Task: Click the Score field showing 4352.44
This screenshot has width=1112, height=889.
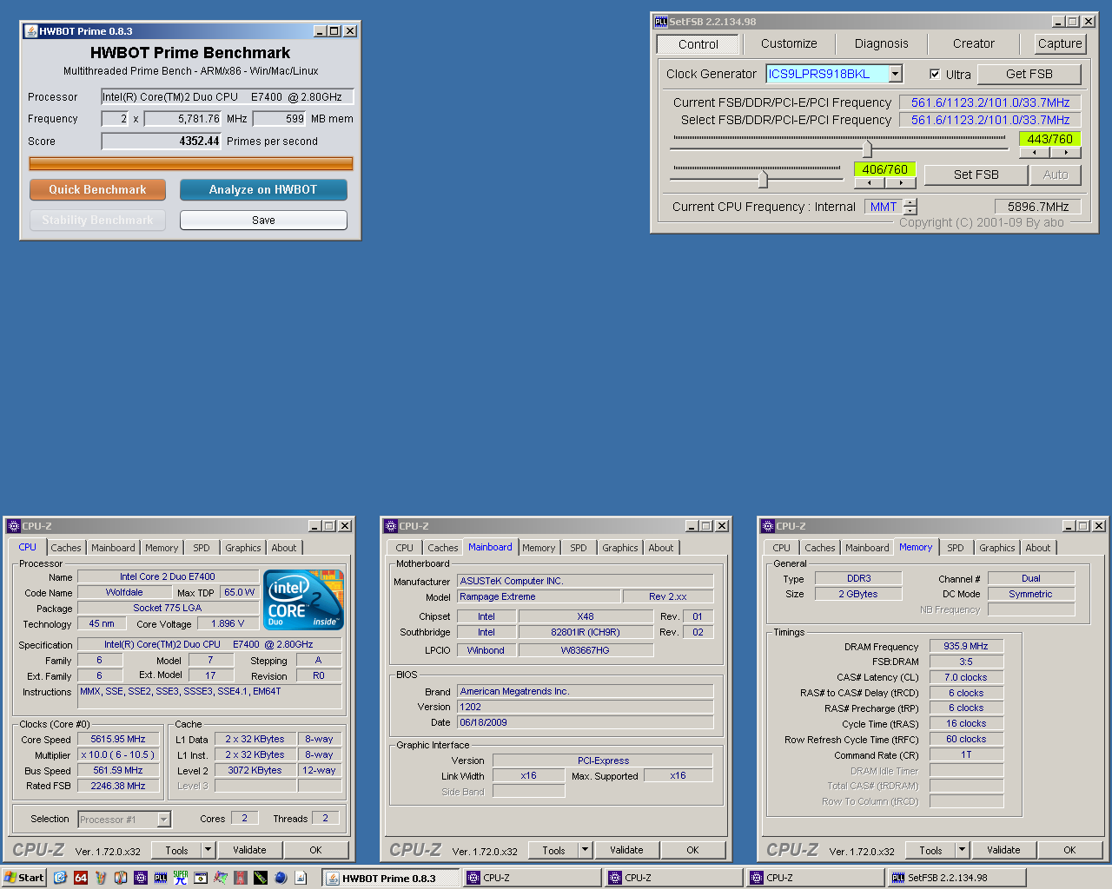Action: tap(162, 141)
